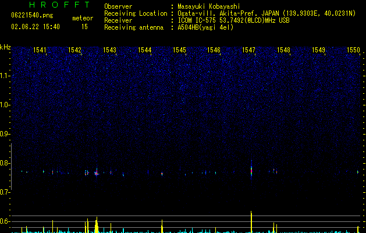
Task: Click the 1550 time marker
Action: point(353,50)
